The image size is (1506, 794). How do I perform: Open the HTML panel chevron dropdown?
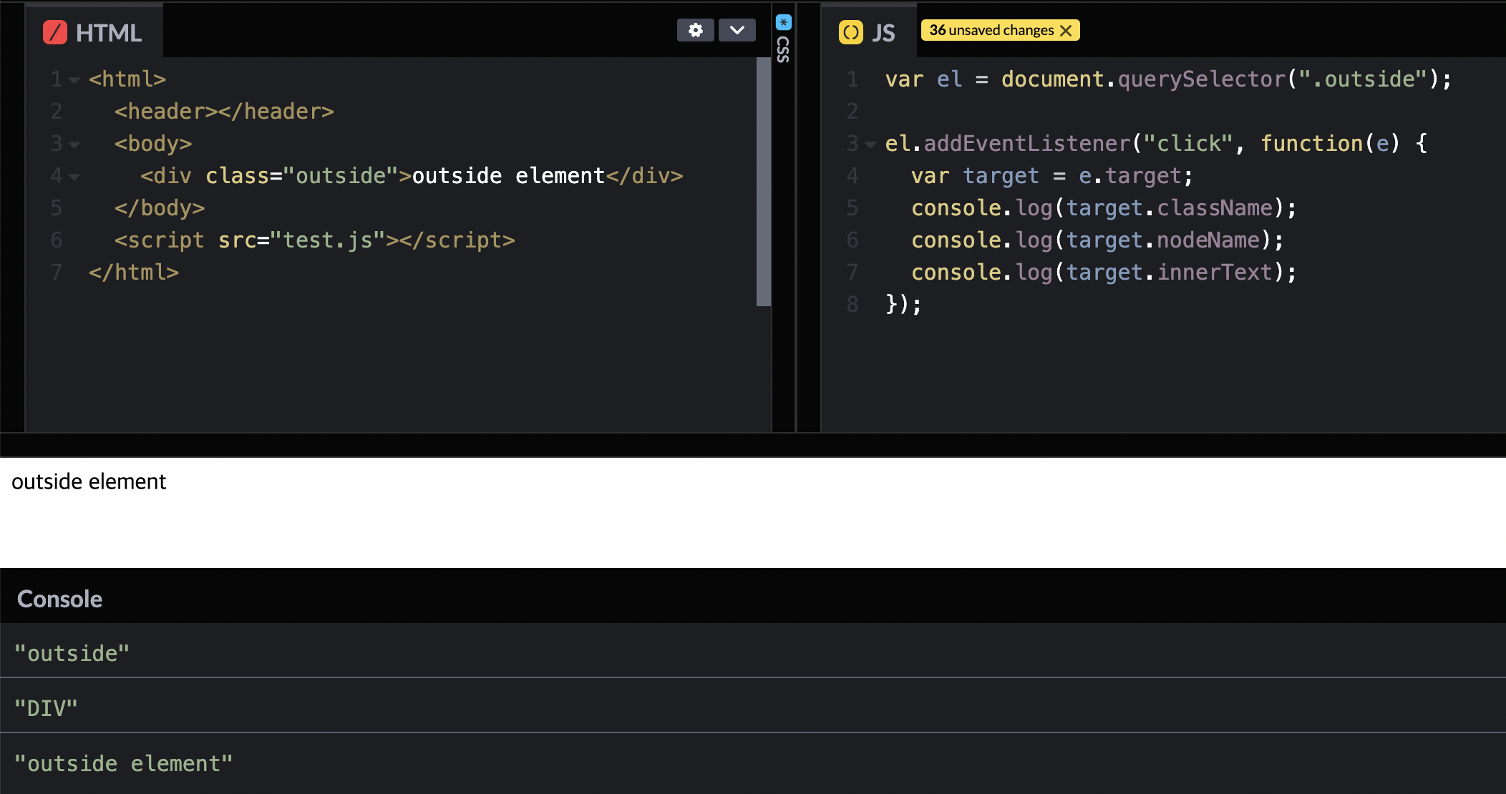(x=737, y=30)
